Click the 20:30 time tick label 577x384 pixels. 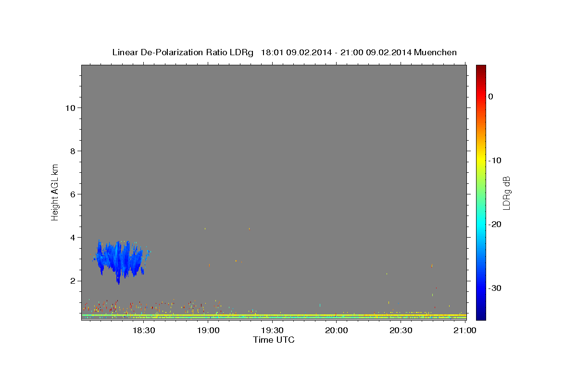coord(401,331)
